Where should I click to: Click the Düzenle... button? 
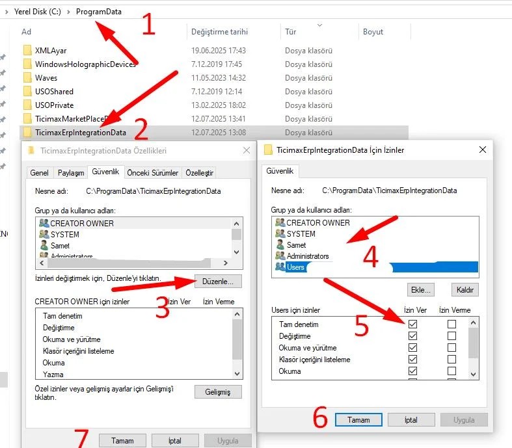point(218,281)
